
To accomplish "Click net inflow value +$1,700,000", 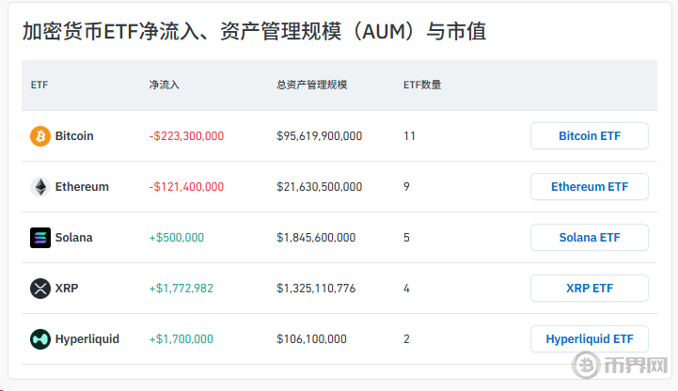I will point(181,339).
